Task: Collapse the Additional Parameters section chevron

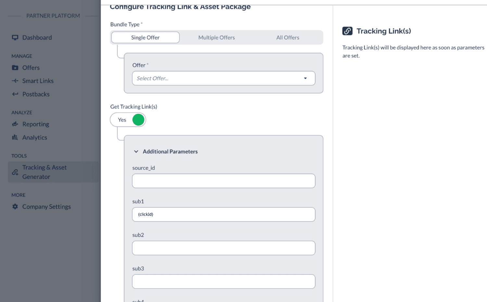Action: pos(136,151)
